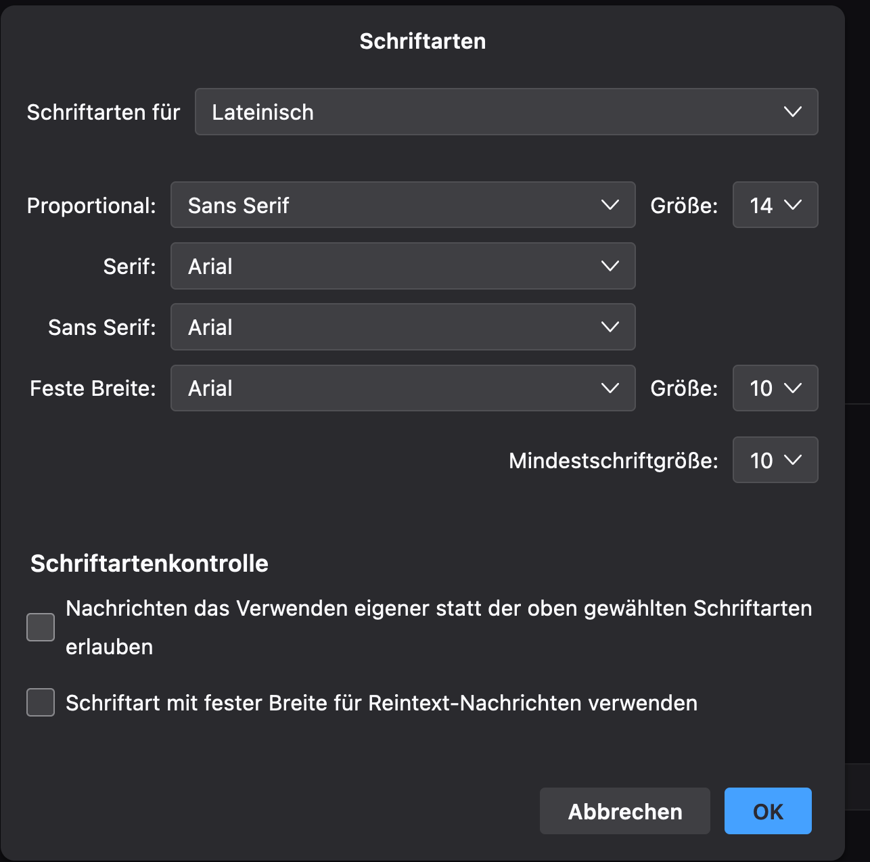Expand the Sans Serif font dropdown set to Arial
Image resolution: width=870 pixels, height=862 pixels.
(x=403, y=327)
